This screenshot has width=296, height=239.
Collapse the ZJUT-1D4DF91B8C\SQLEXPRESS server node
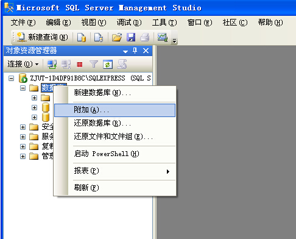click(x=12, y=78)
